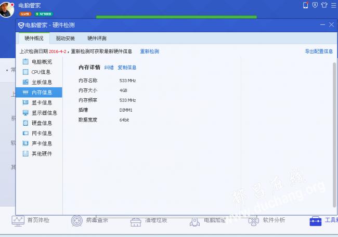Click the vertical scrollbar on right
The height and width of the screenshot is (237, 338).
pos(334,135)
